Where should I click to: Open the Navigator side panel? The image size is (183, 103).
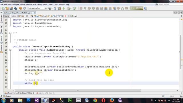tap(1, 19)
